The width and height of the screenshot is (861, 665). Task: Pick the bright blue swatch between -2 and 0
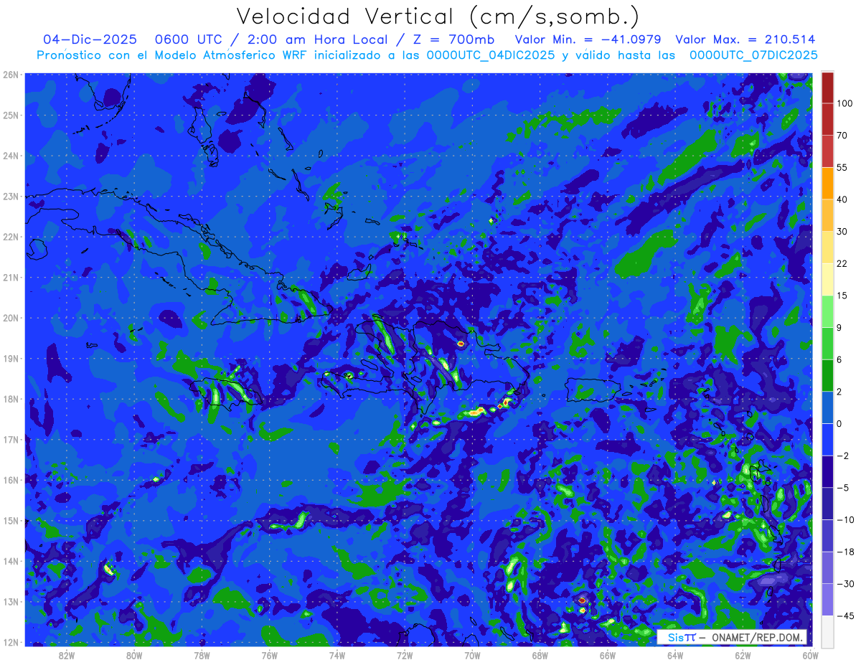(x=828, y=440)
